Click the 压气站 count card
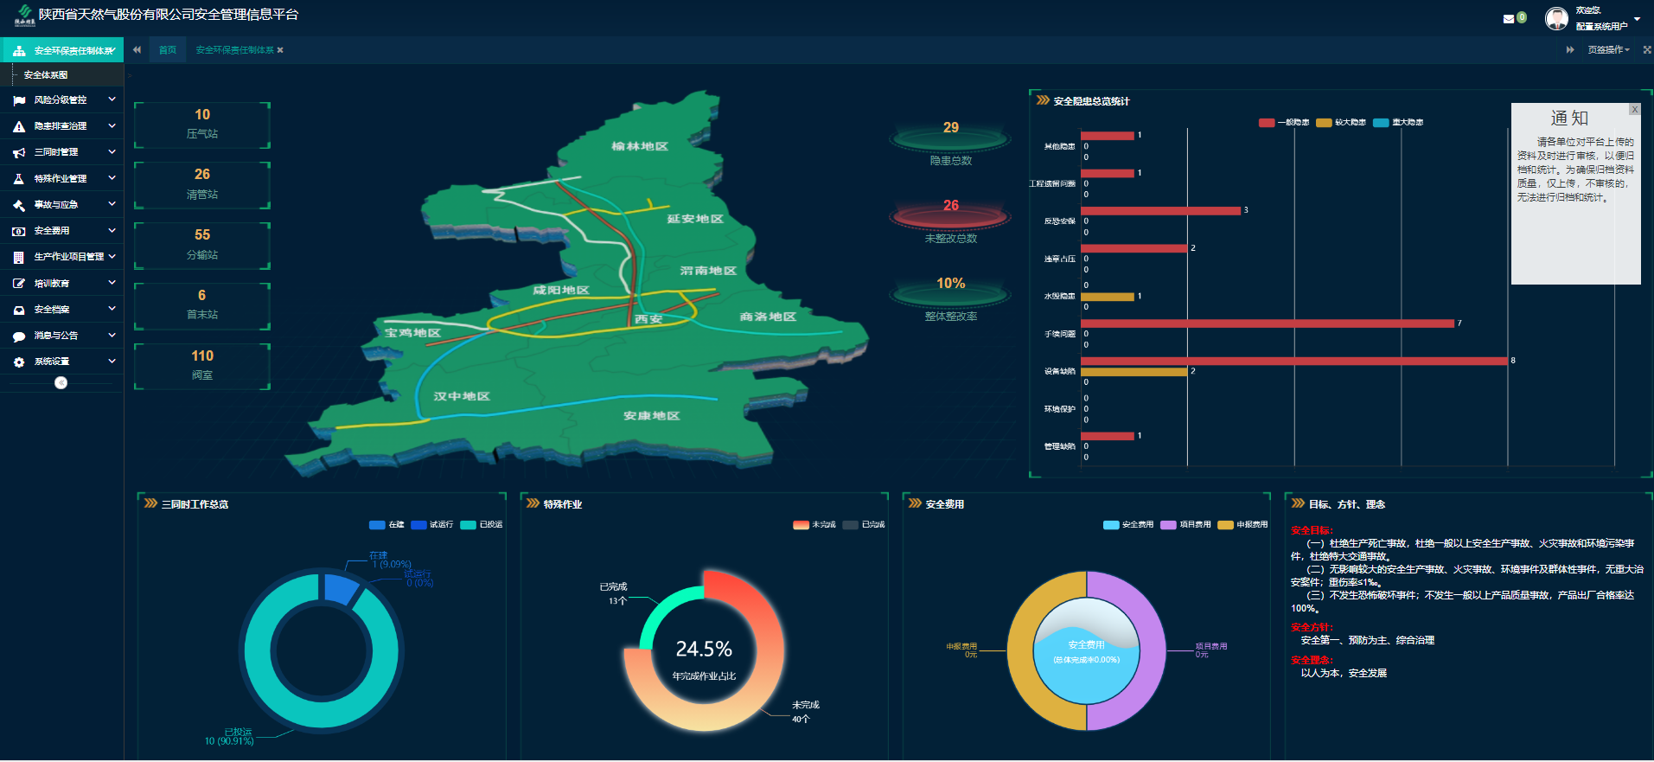Image resolution: width=1654 pixels, height=762 pixels. [x=202, y=125]
